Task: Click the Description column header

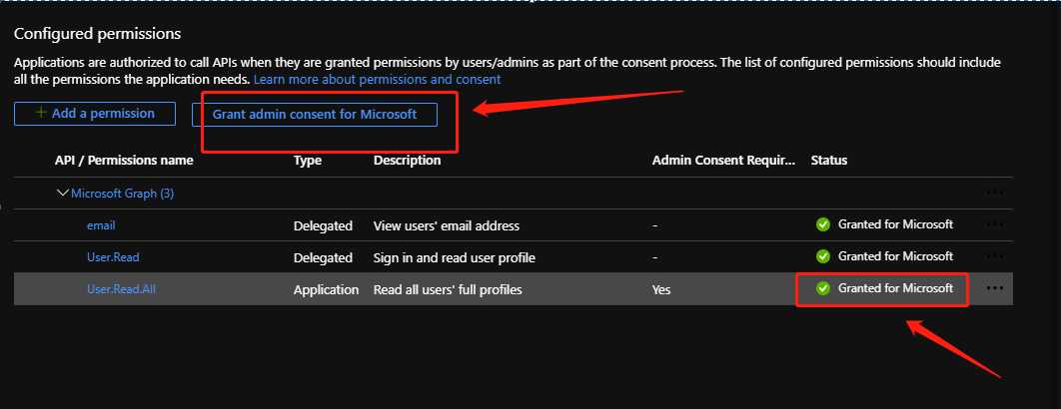Action: coord(407,161)
